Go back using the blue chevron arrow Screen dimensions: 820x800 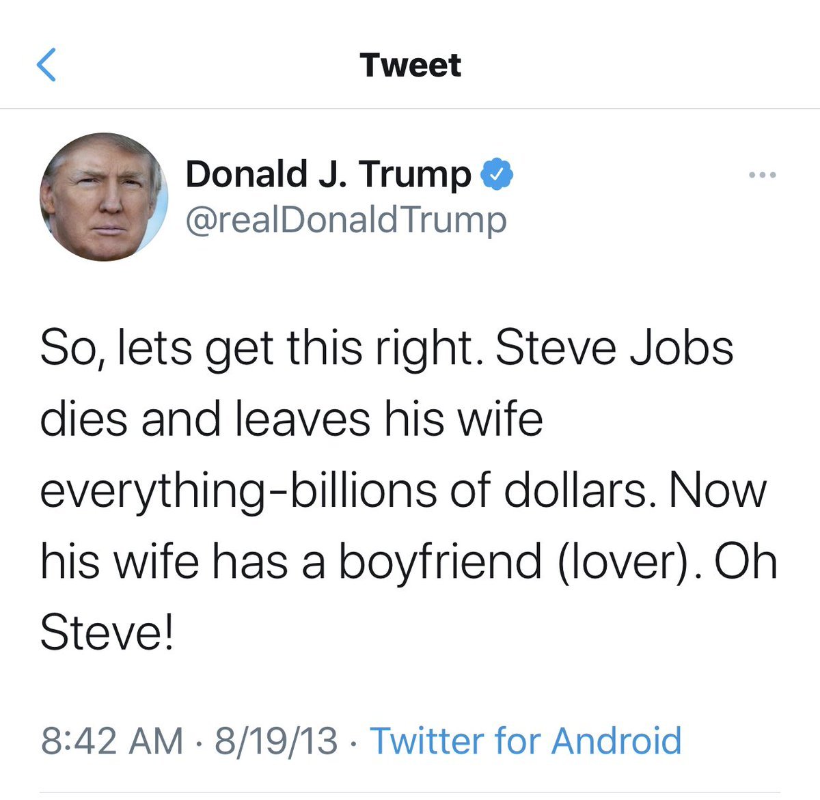[46, 65]
